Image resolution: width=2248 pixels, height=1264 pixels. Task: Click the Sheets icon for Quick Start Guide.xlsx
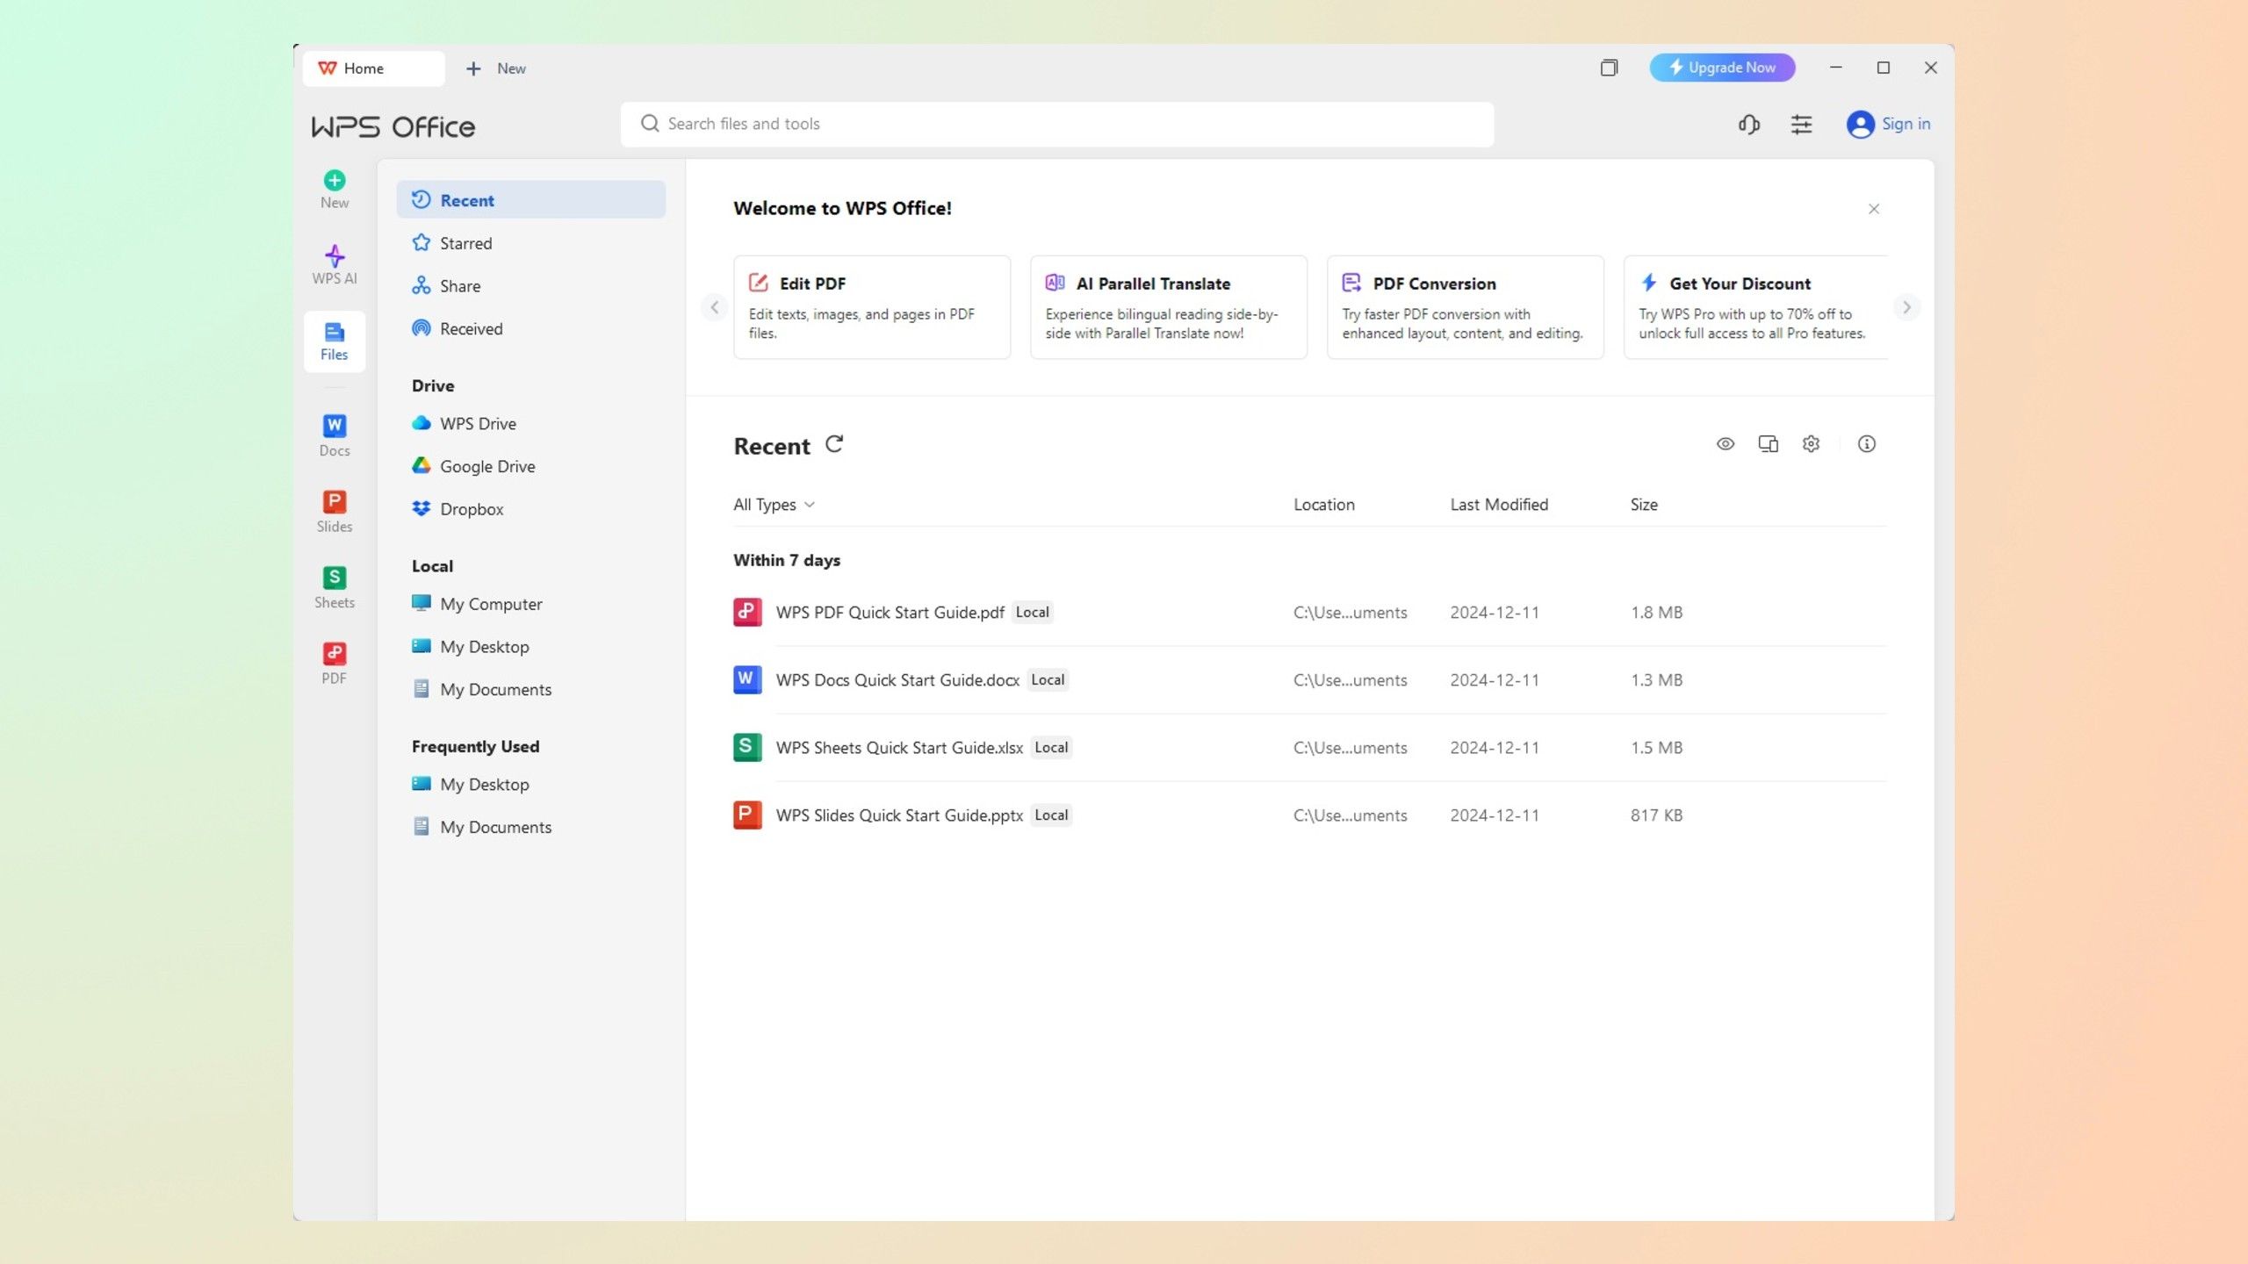point(747,747)
